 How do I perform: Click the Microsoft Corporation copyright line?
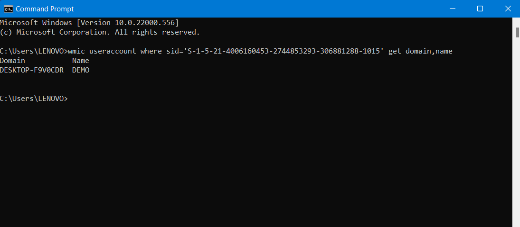click(x=100, y=32)
